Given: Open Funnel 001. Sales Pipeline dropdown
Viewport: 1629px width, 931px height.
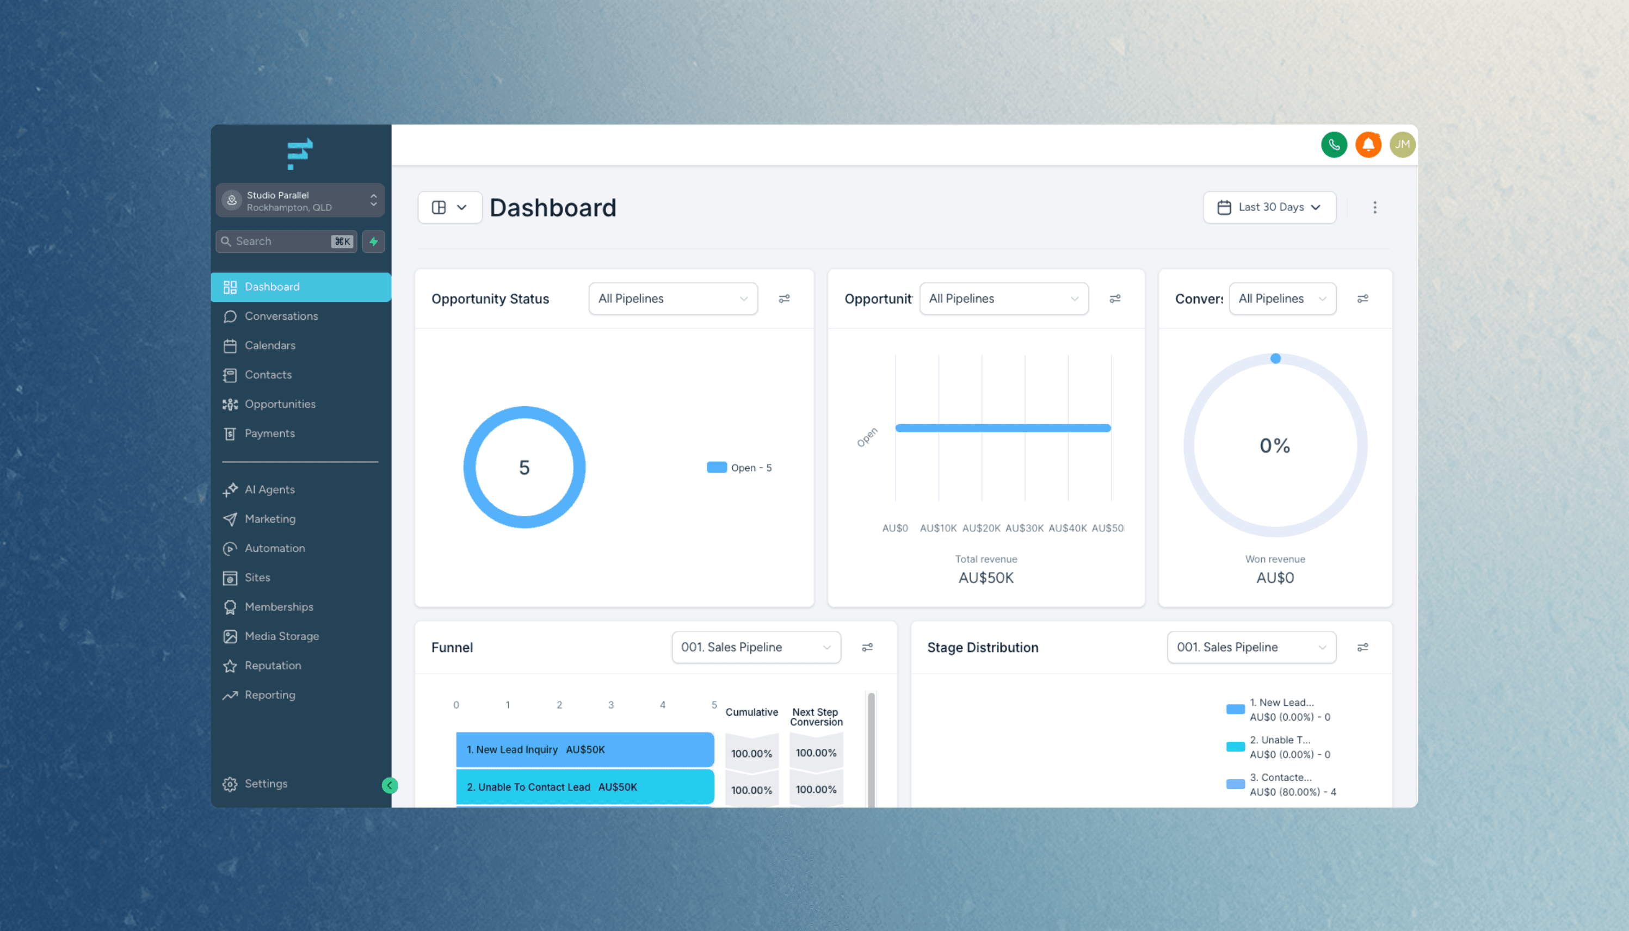Looking at the screenshot, I should click(756, 647).
